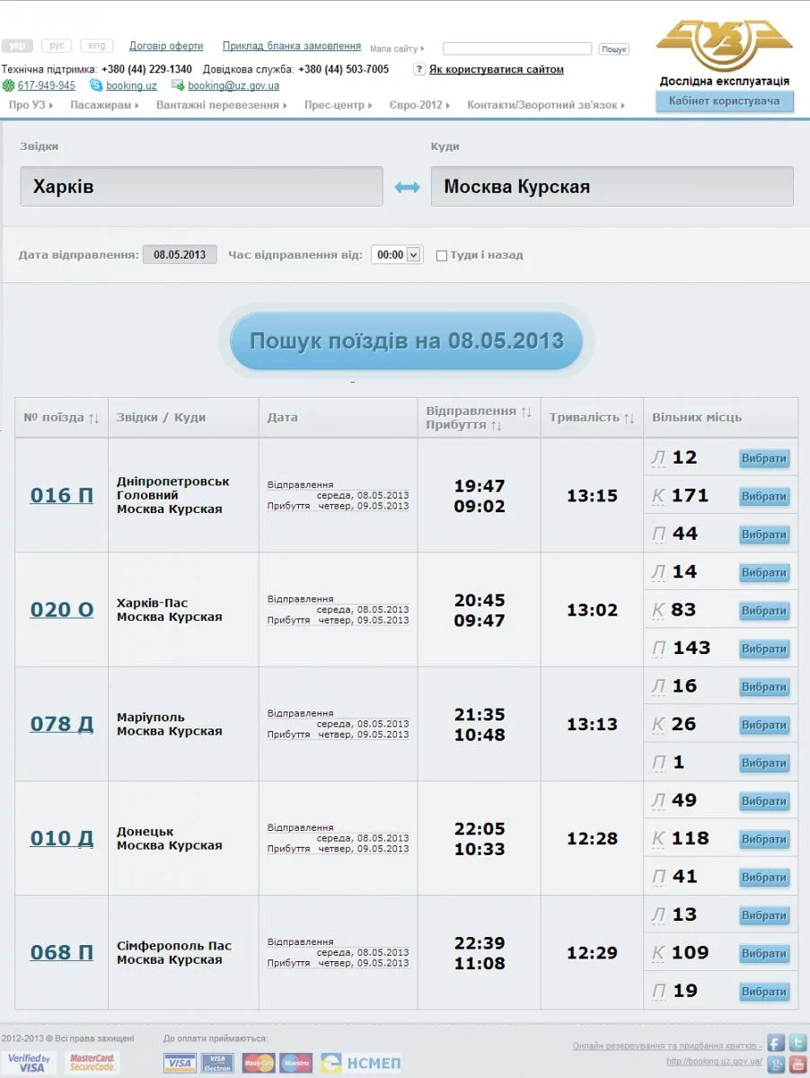This screenshot has height=1078, width=810.
Task: Select П 143 seats on train 020 О
Action: [764, 649]
